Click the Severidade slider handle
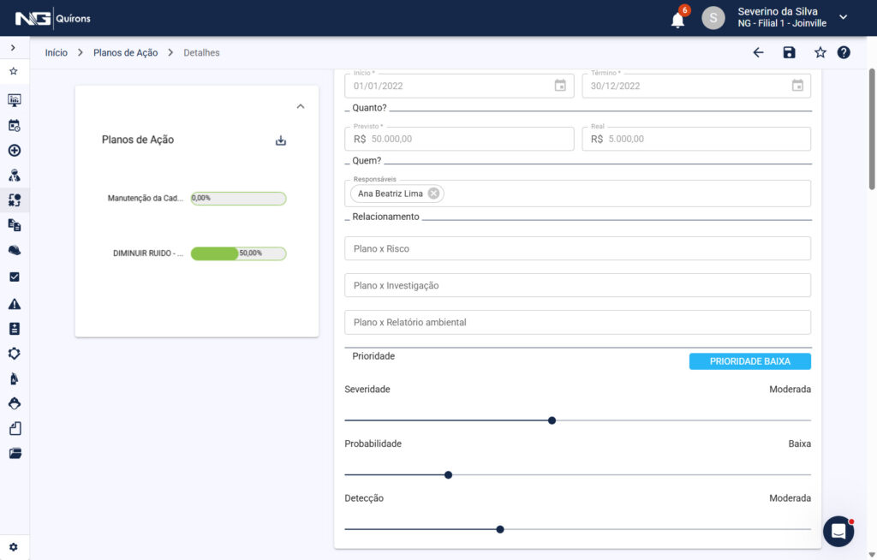 point(552,420)
